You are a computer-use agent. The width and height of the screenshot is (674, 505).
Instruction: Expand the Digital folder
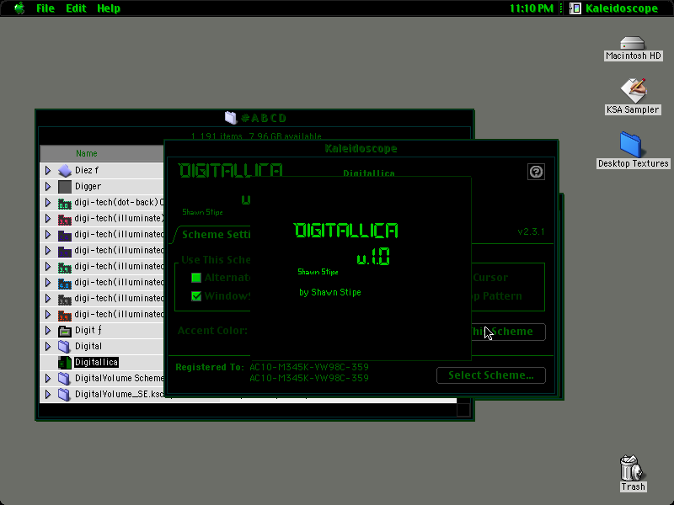48,346
